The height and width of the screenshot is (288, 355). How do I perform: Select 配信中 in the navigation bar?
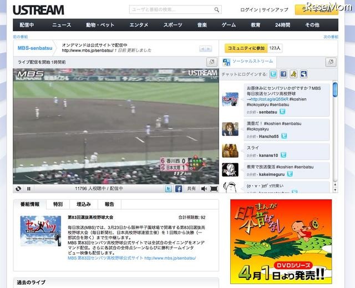(x=27, y=25)
